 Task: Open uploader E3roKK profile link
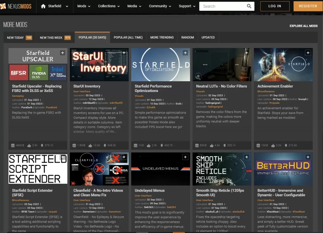click(x=151, y=107)
